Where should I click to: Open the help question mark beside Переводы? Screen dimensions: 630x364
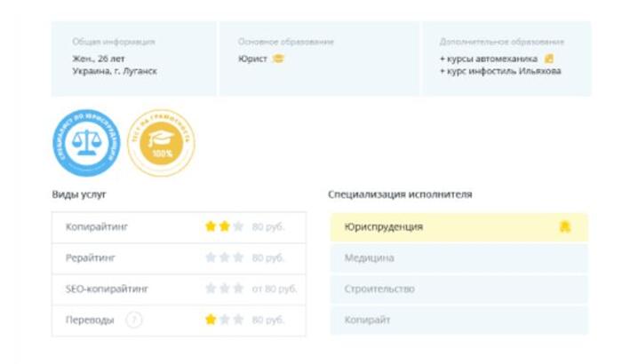pyautogui.click(x=134, y=320)
